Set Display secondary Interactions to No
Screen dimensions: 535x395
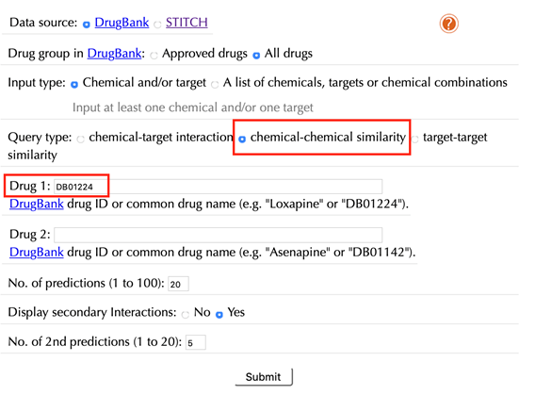[x=186, y=315]
